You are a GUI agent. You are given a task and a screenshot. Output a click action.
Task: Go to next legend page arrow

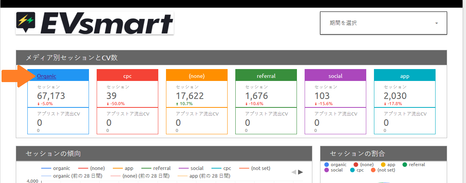tap(301, 172)
